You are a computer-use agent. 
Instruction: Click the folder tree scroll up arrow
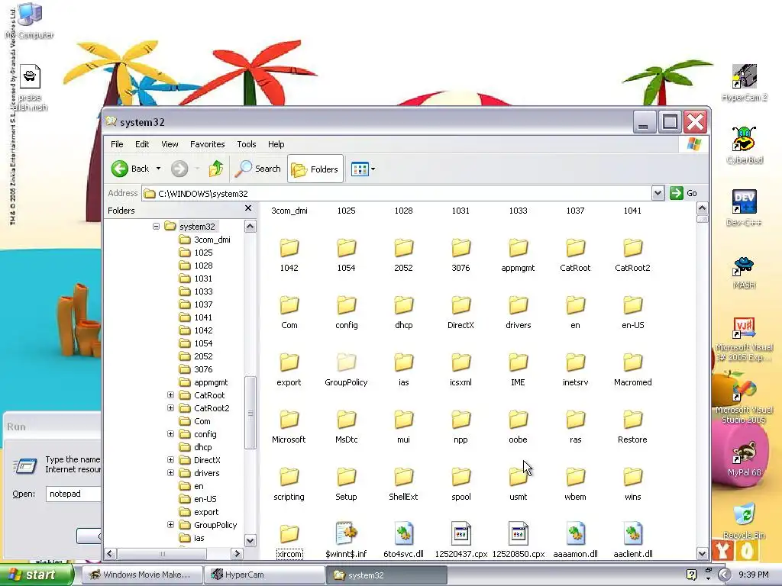click(250, 226)
